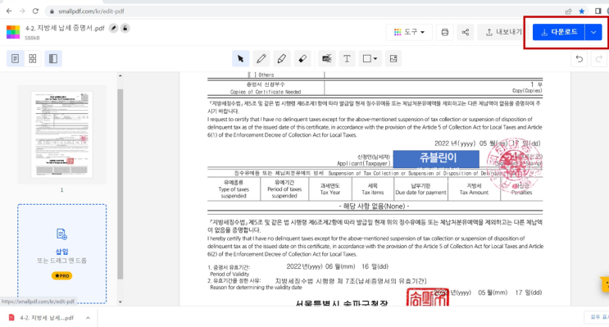
Task: Select the eraser tool
Action: 302,59
